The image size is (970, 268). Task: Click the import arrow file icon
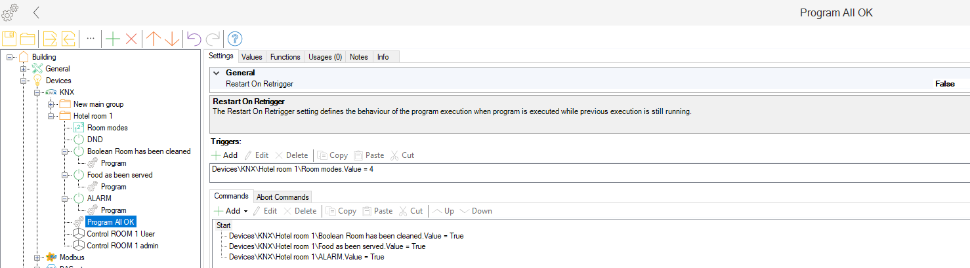(50, 39)
